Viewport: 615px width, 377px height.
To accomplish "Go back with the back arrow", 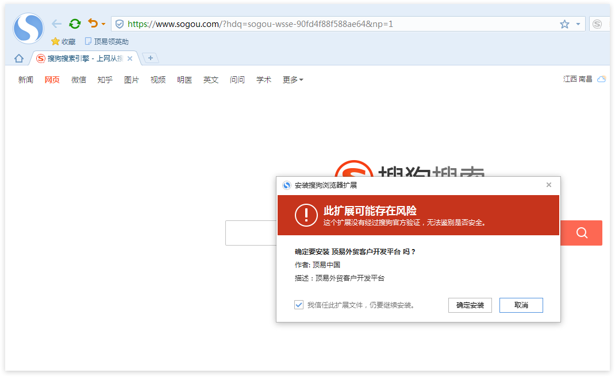I will [x=57, y=24].
